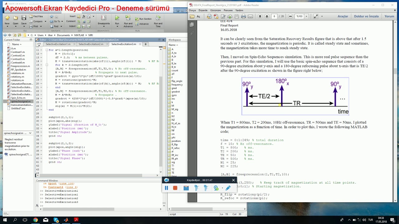Click Find Files in MATLAB toolstrip
The image size is (399, 224).
36,16
